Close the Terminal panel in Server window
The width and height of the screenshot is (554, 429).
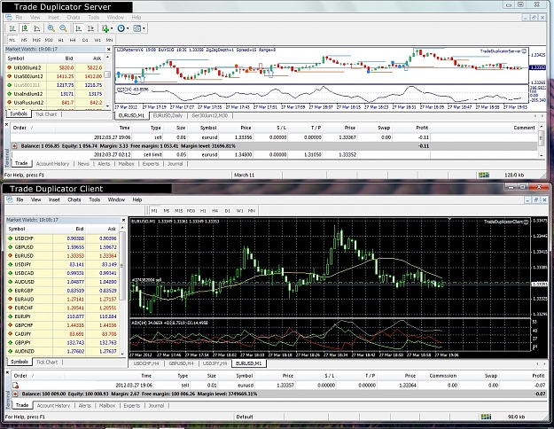pyautogui.click(x=7, y=124)
